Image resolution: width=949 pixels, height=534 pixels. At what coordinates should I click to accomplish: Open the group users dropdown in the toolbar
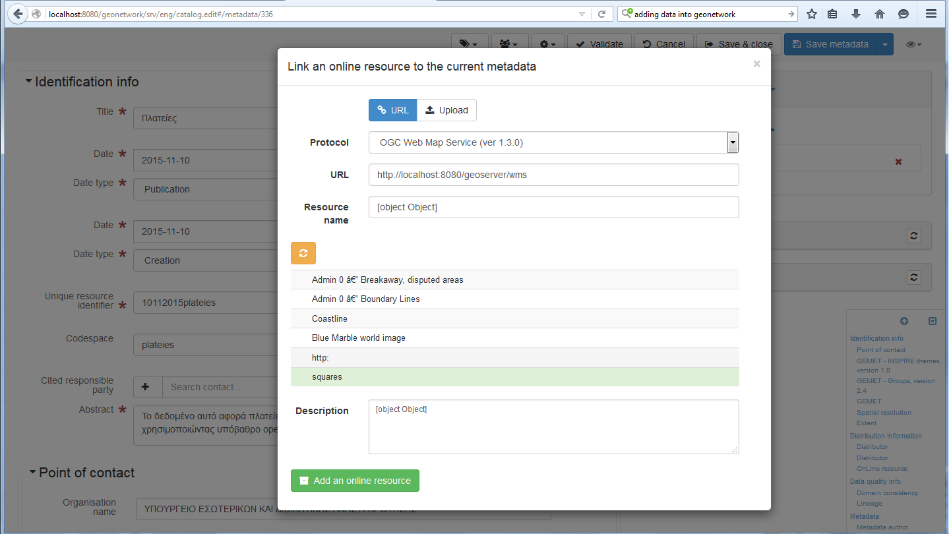click(509, 44)
